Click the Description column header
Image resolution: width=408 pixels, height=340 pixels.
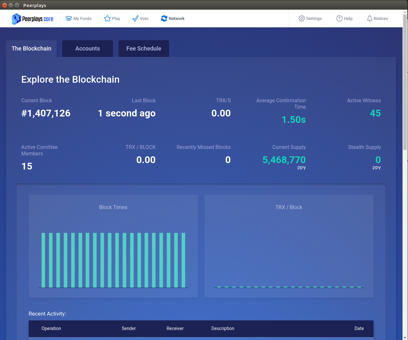pyautogui.click(x=223, y=328)
